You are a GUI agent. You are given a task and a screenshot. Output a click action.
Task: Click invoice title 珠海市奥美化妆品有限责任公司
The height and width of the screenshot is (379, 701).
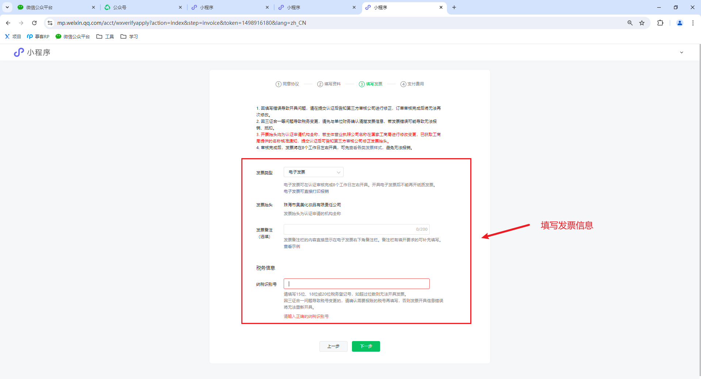point(313,205)
